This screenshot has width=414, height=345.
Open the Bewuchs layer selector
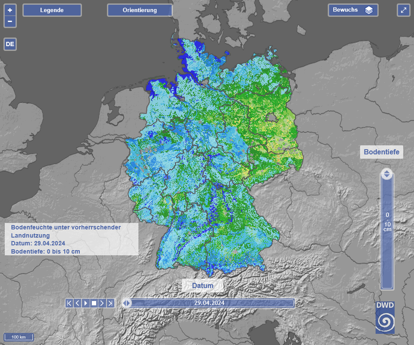tap(353, 10)
